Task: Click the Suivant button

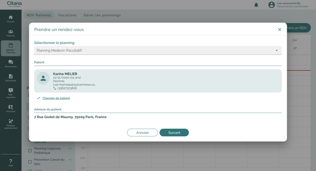Action: coord(174,132)
